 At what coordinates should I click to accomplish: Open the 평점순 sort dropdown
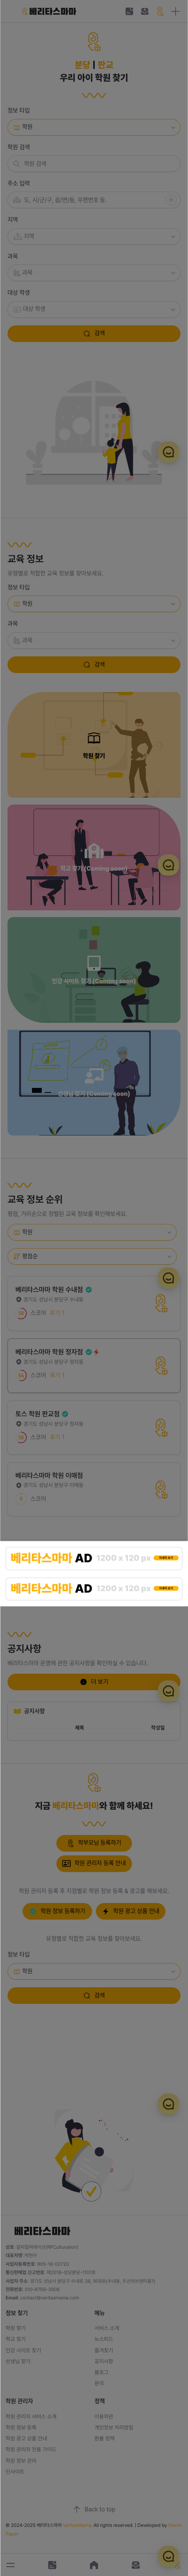click(94, 1256)
